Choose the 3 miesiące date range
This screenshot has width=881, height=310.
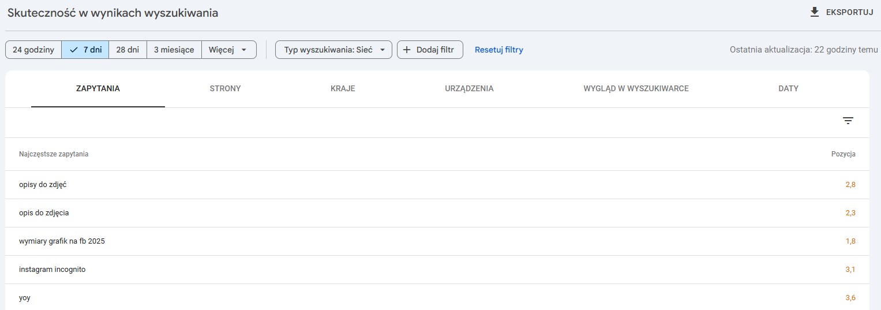[x=174, y=50]
